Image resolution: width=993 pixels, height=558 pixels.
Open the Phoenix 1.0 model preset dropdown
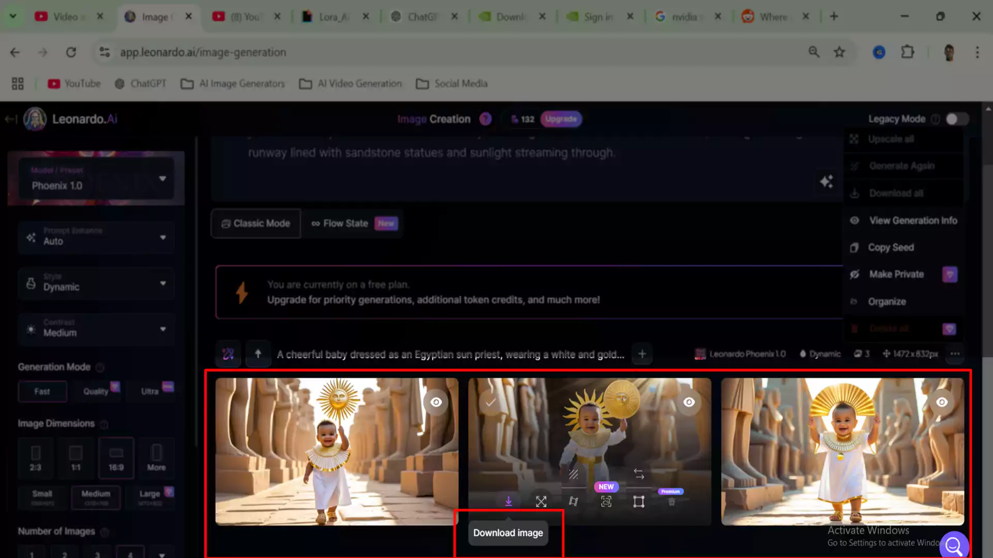click(x=96, y=179)
